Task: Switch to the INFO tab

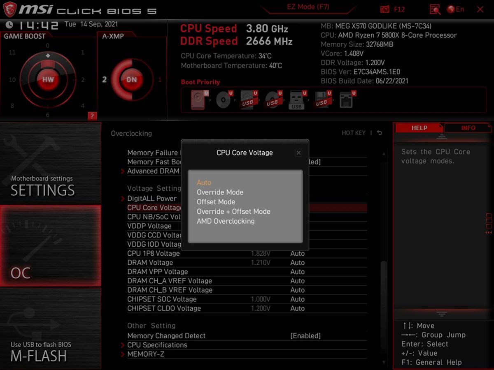Action: pos(468,128)
